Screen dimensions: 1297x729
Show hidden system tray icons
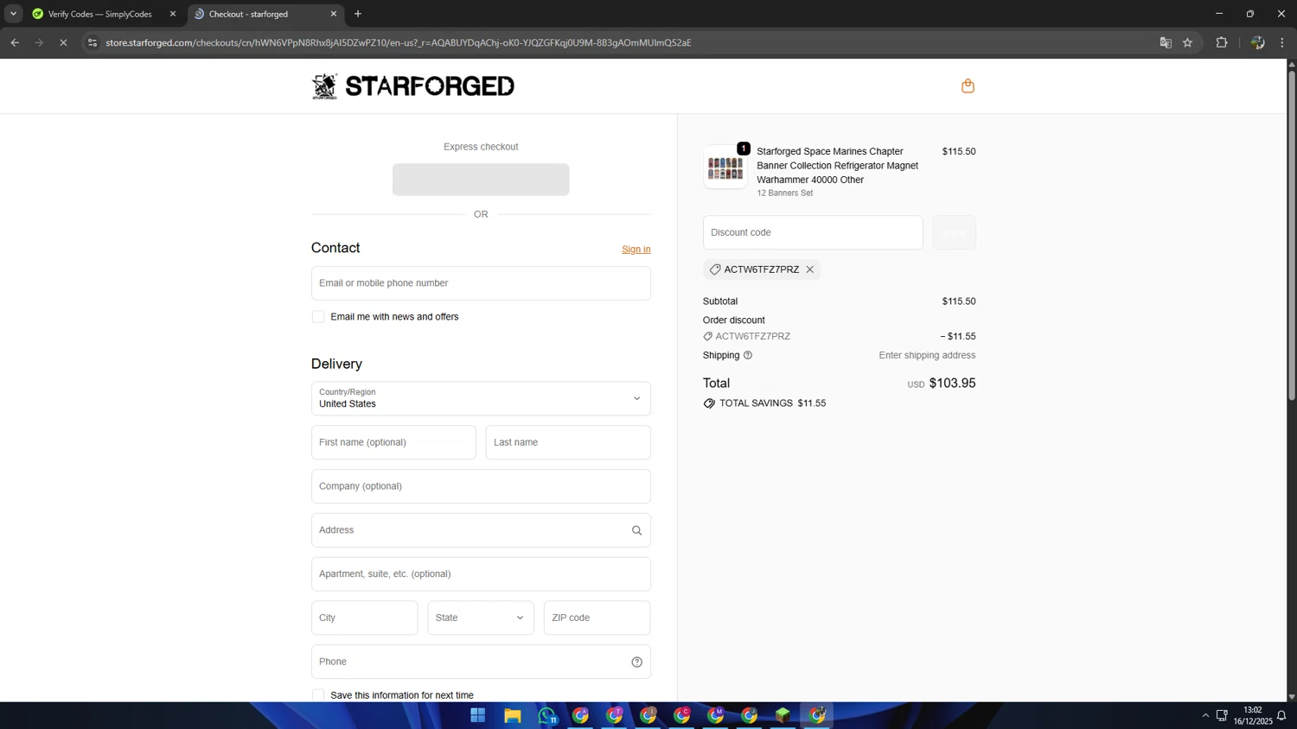click(1205, 715)
